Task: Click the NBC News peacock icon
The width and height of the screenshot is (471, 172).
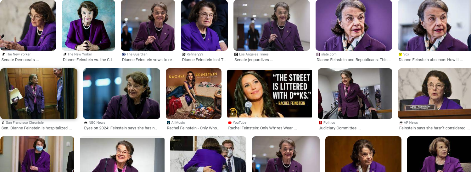Action: coord(86,122)
